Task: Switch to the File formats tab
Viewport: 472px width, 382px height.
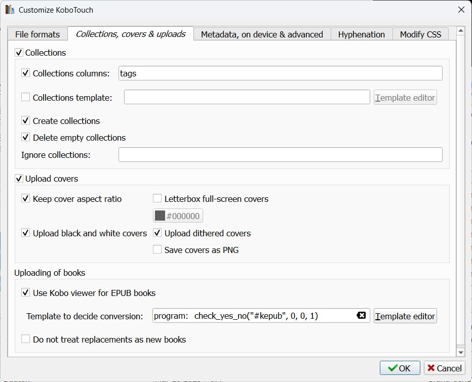Action: point(37,34)
